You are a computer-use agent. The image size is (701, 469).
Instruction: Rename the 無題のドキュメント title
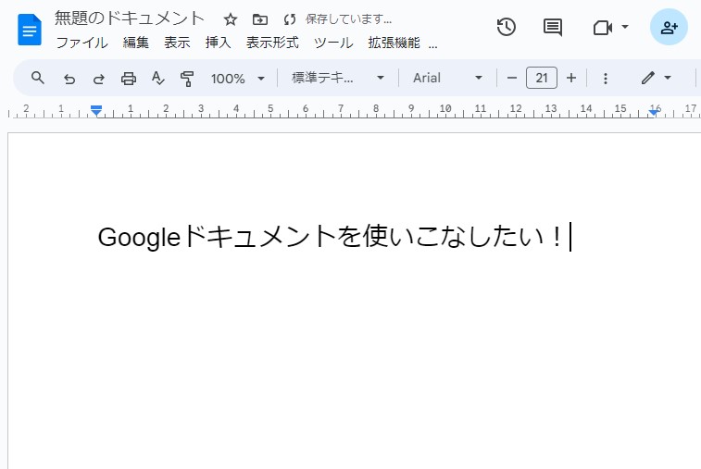(130, 19)
